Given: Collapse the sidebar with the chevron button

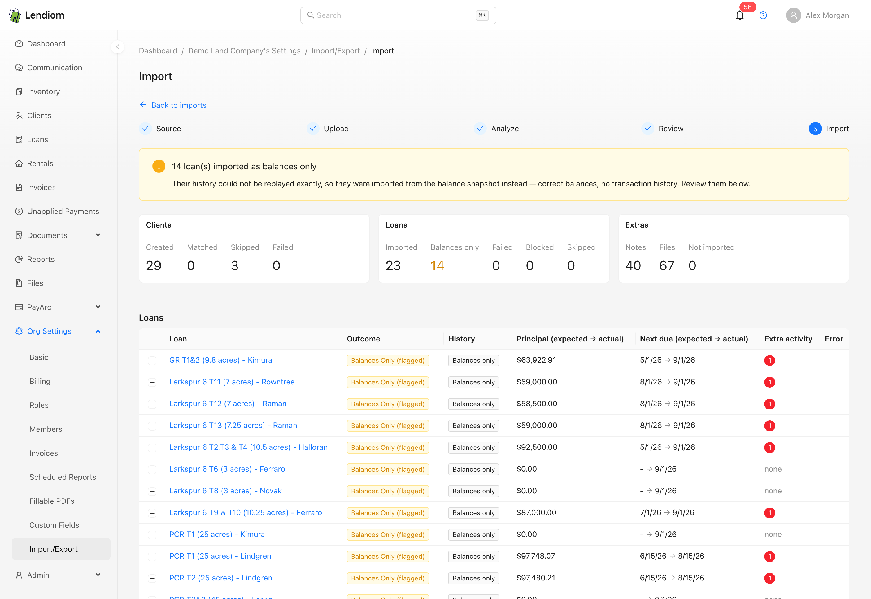Looking at the screenshot, I should [x=118, y=47].
